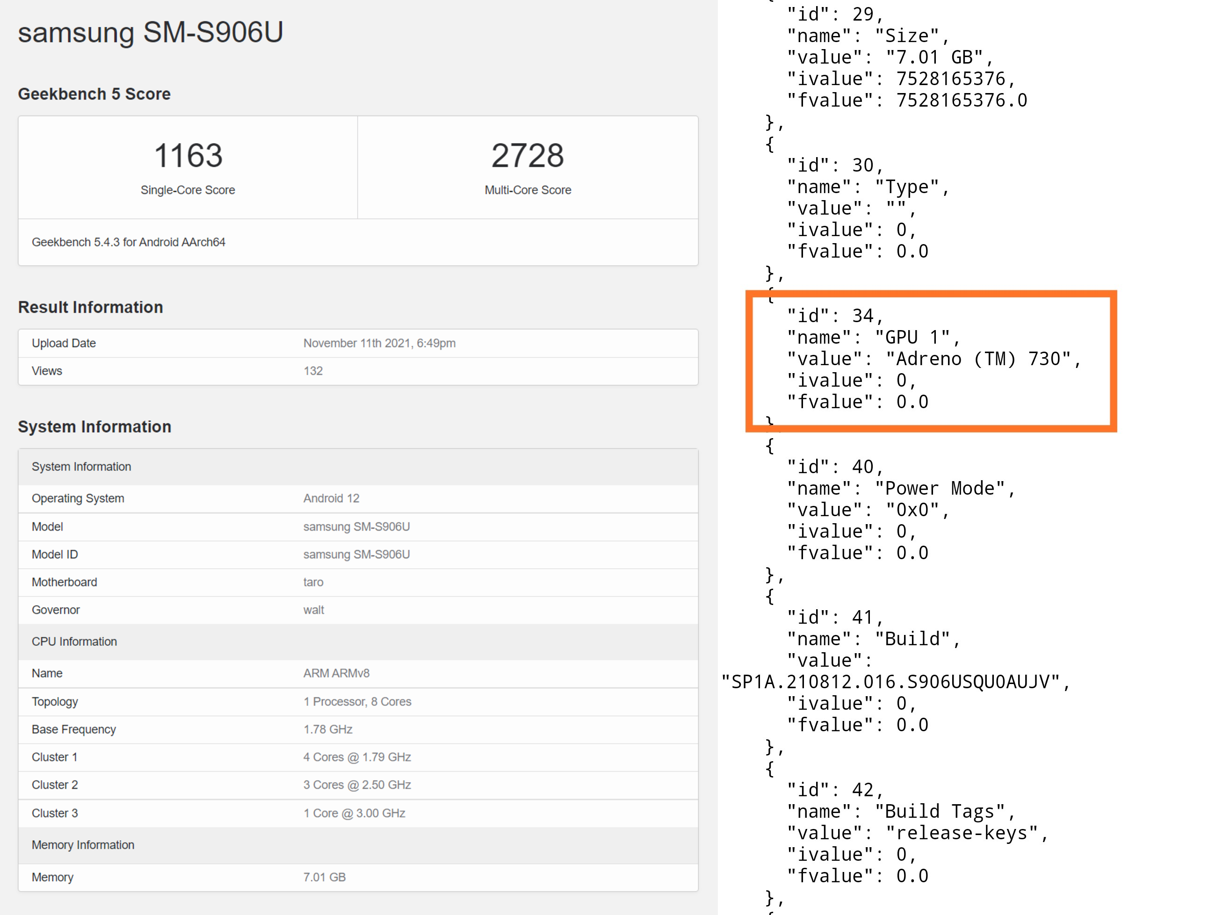Click the JSON line "name": "GPU 1"

[874, 337]
